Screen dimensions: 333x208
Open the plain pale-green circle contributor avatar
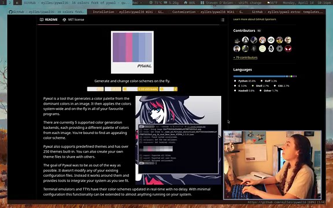(x=262, y=49)
